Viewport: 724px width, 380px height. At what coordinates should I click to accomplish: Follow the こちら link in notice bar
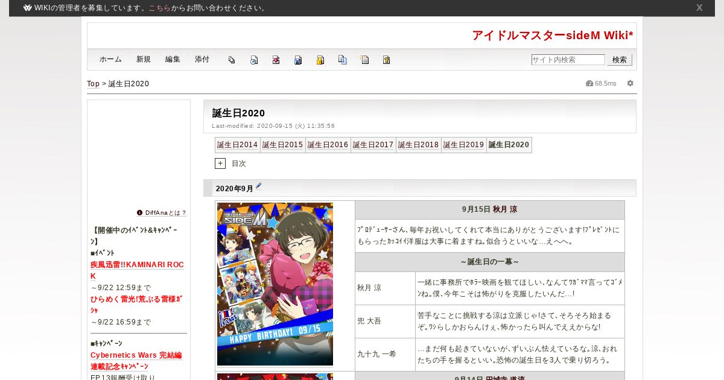[159, 8]
